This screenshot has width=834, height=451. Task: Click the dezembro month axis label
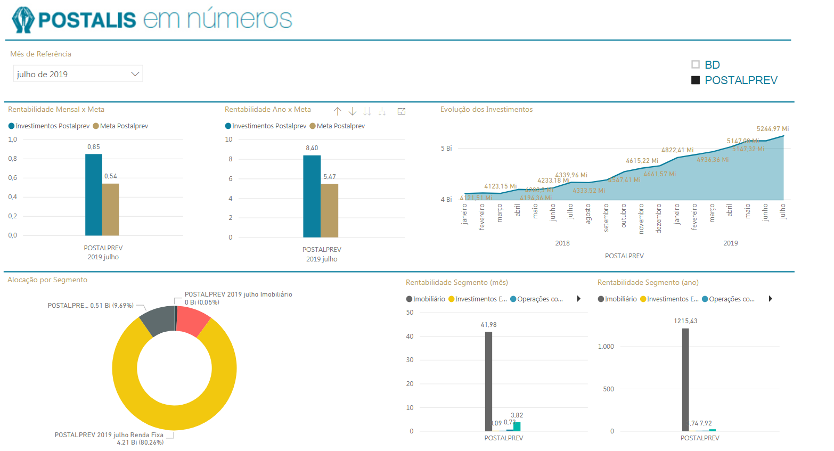(x=659, y=218)
